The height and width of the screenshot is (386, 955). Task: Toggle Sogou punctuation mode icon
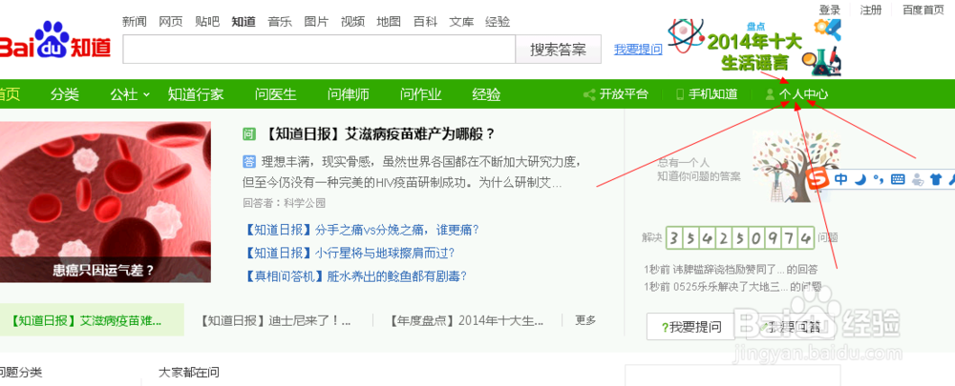[877, 179]
